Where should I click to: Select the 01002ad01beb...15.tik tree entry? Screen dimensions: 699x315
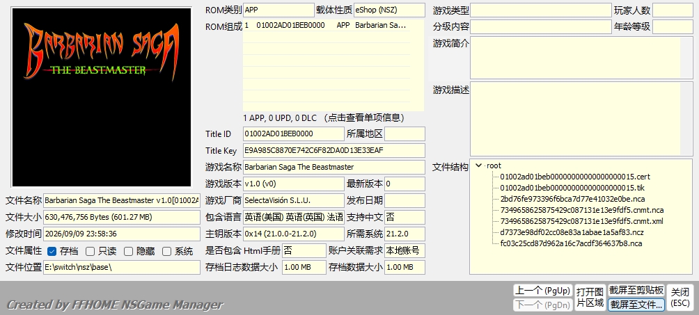(x=572, y=188)
